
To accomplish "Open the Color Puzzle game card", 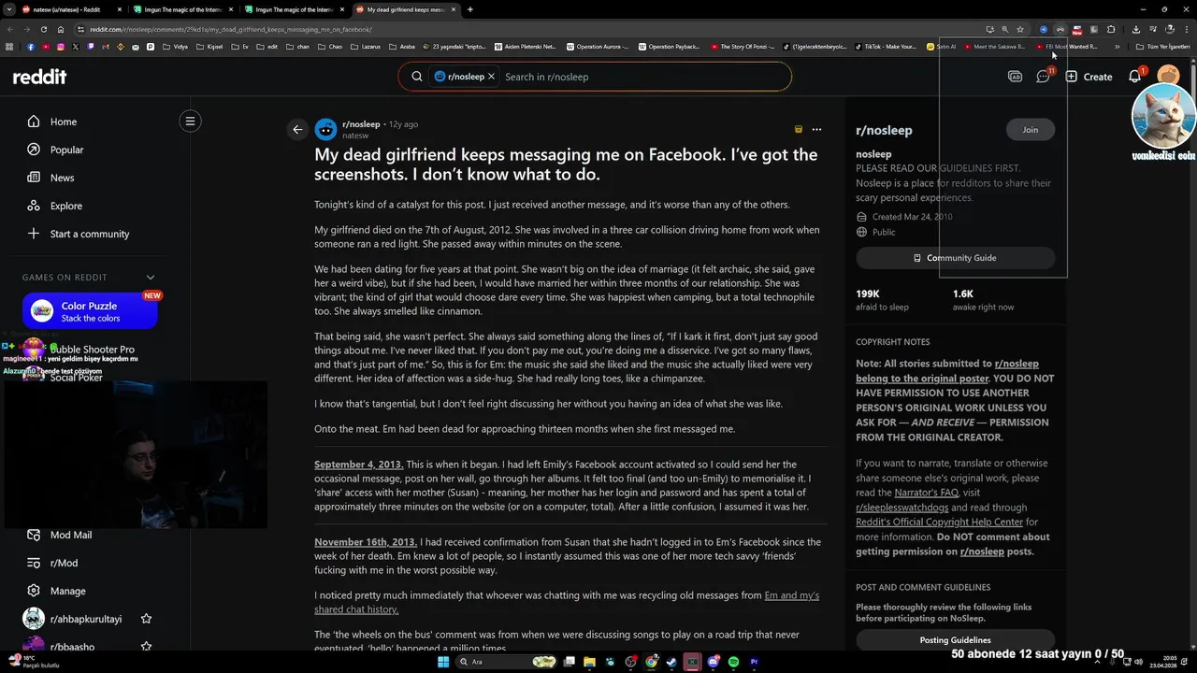I will coord(90,311).
